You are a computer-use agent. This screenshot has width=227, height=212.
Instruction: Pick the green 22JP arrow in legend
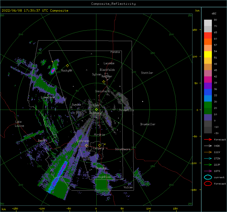tap(208, 165)
